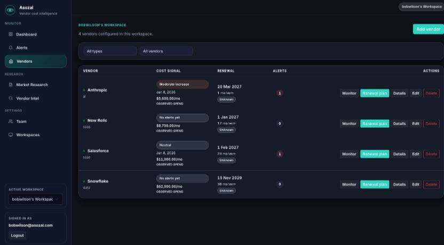Select Vendors navigation item
Viewport: 444px width, 245px height.
pos(36,61)
